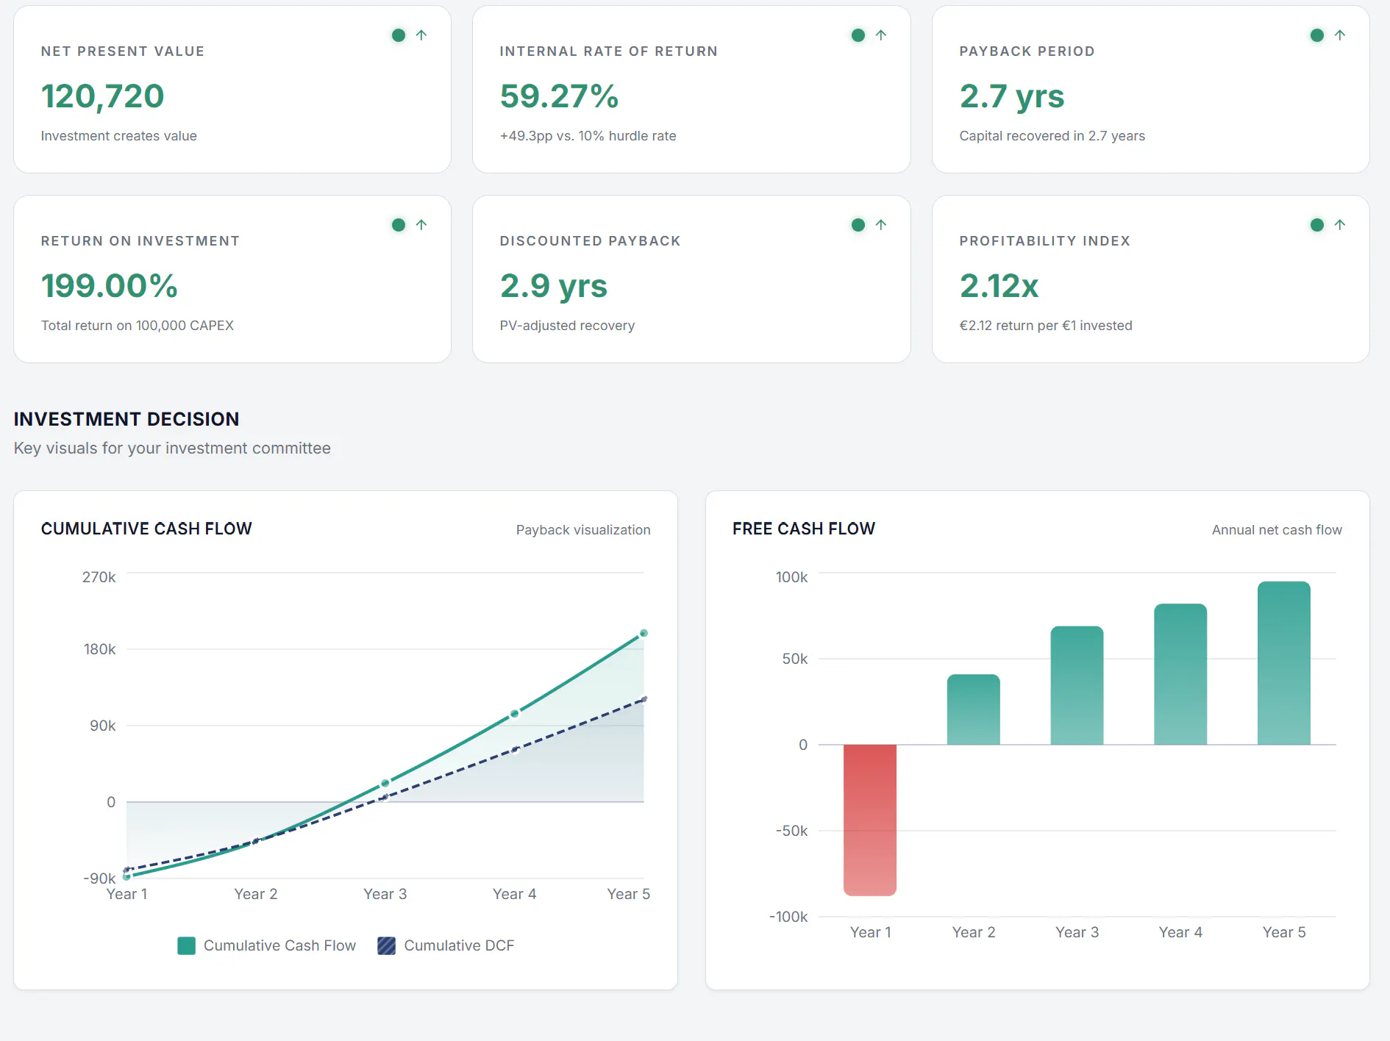1390x1041 pixels.
Task: Click the striped Cumulative DCF legend swatch
Action: pos(387,945)
